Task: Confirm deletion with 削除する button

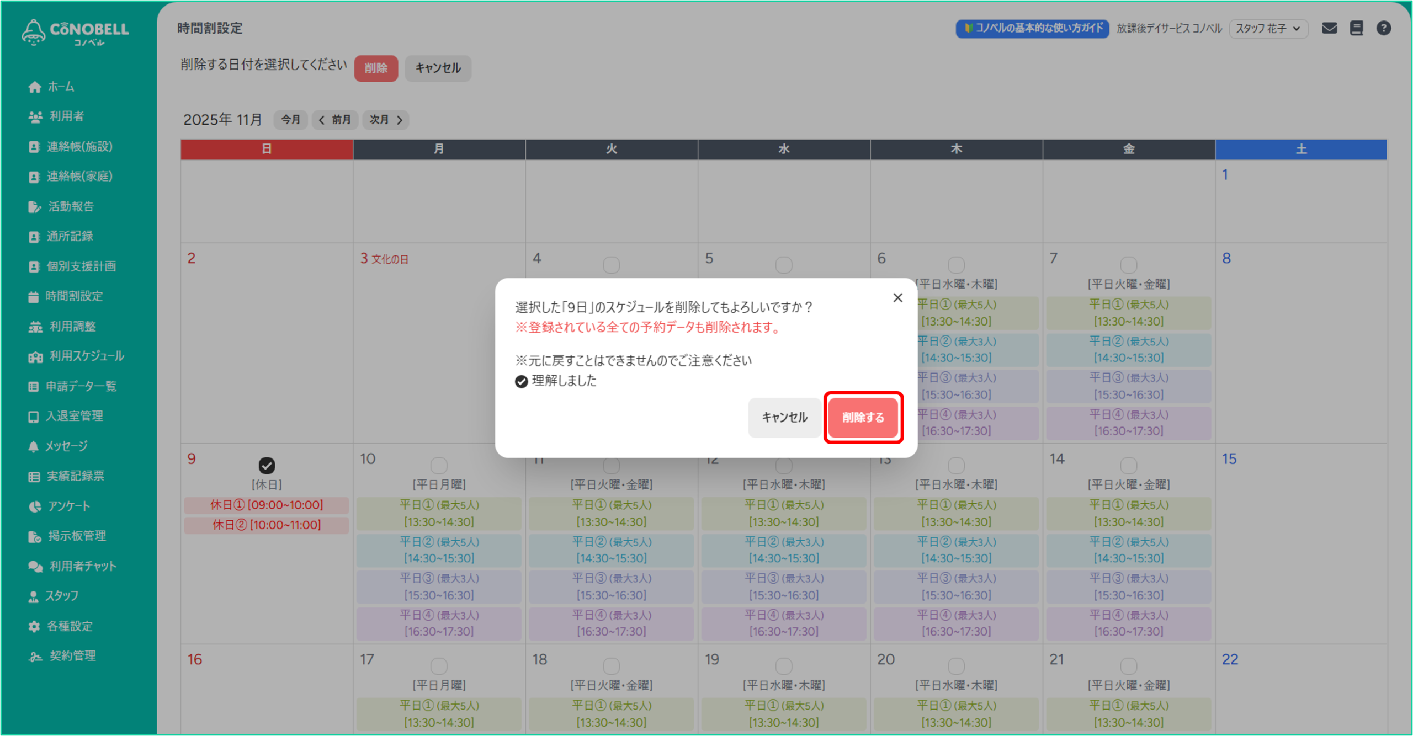Action: coord(863,418)
